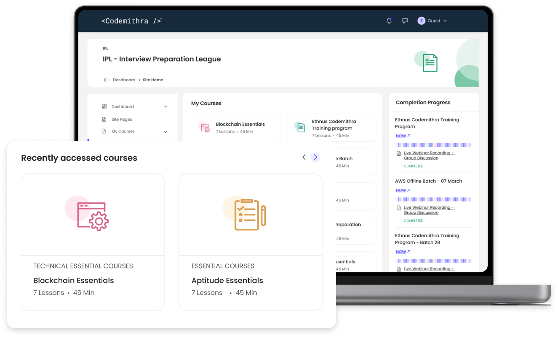The height and width of the screenshot is (337, 558).
Task: Click the back arrow beside the breadcrumb
Action: (106, 80)
